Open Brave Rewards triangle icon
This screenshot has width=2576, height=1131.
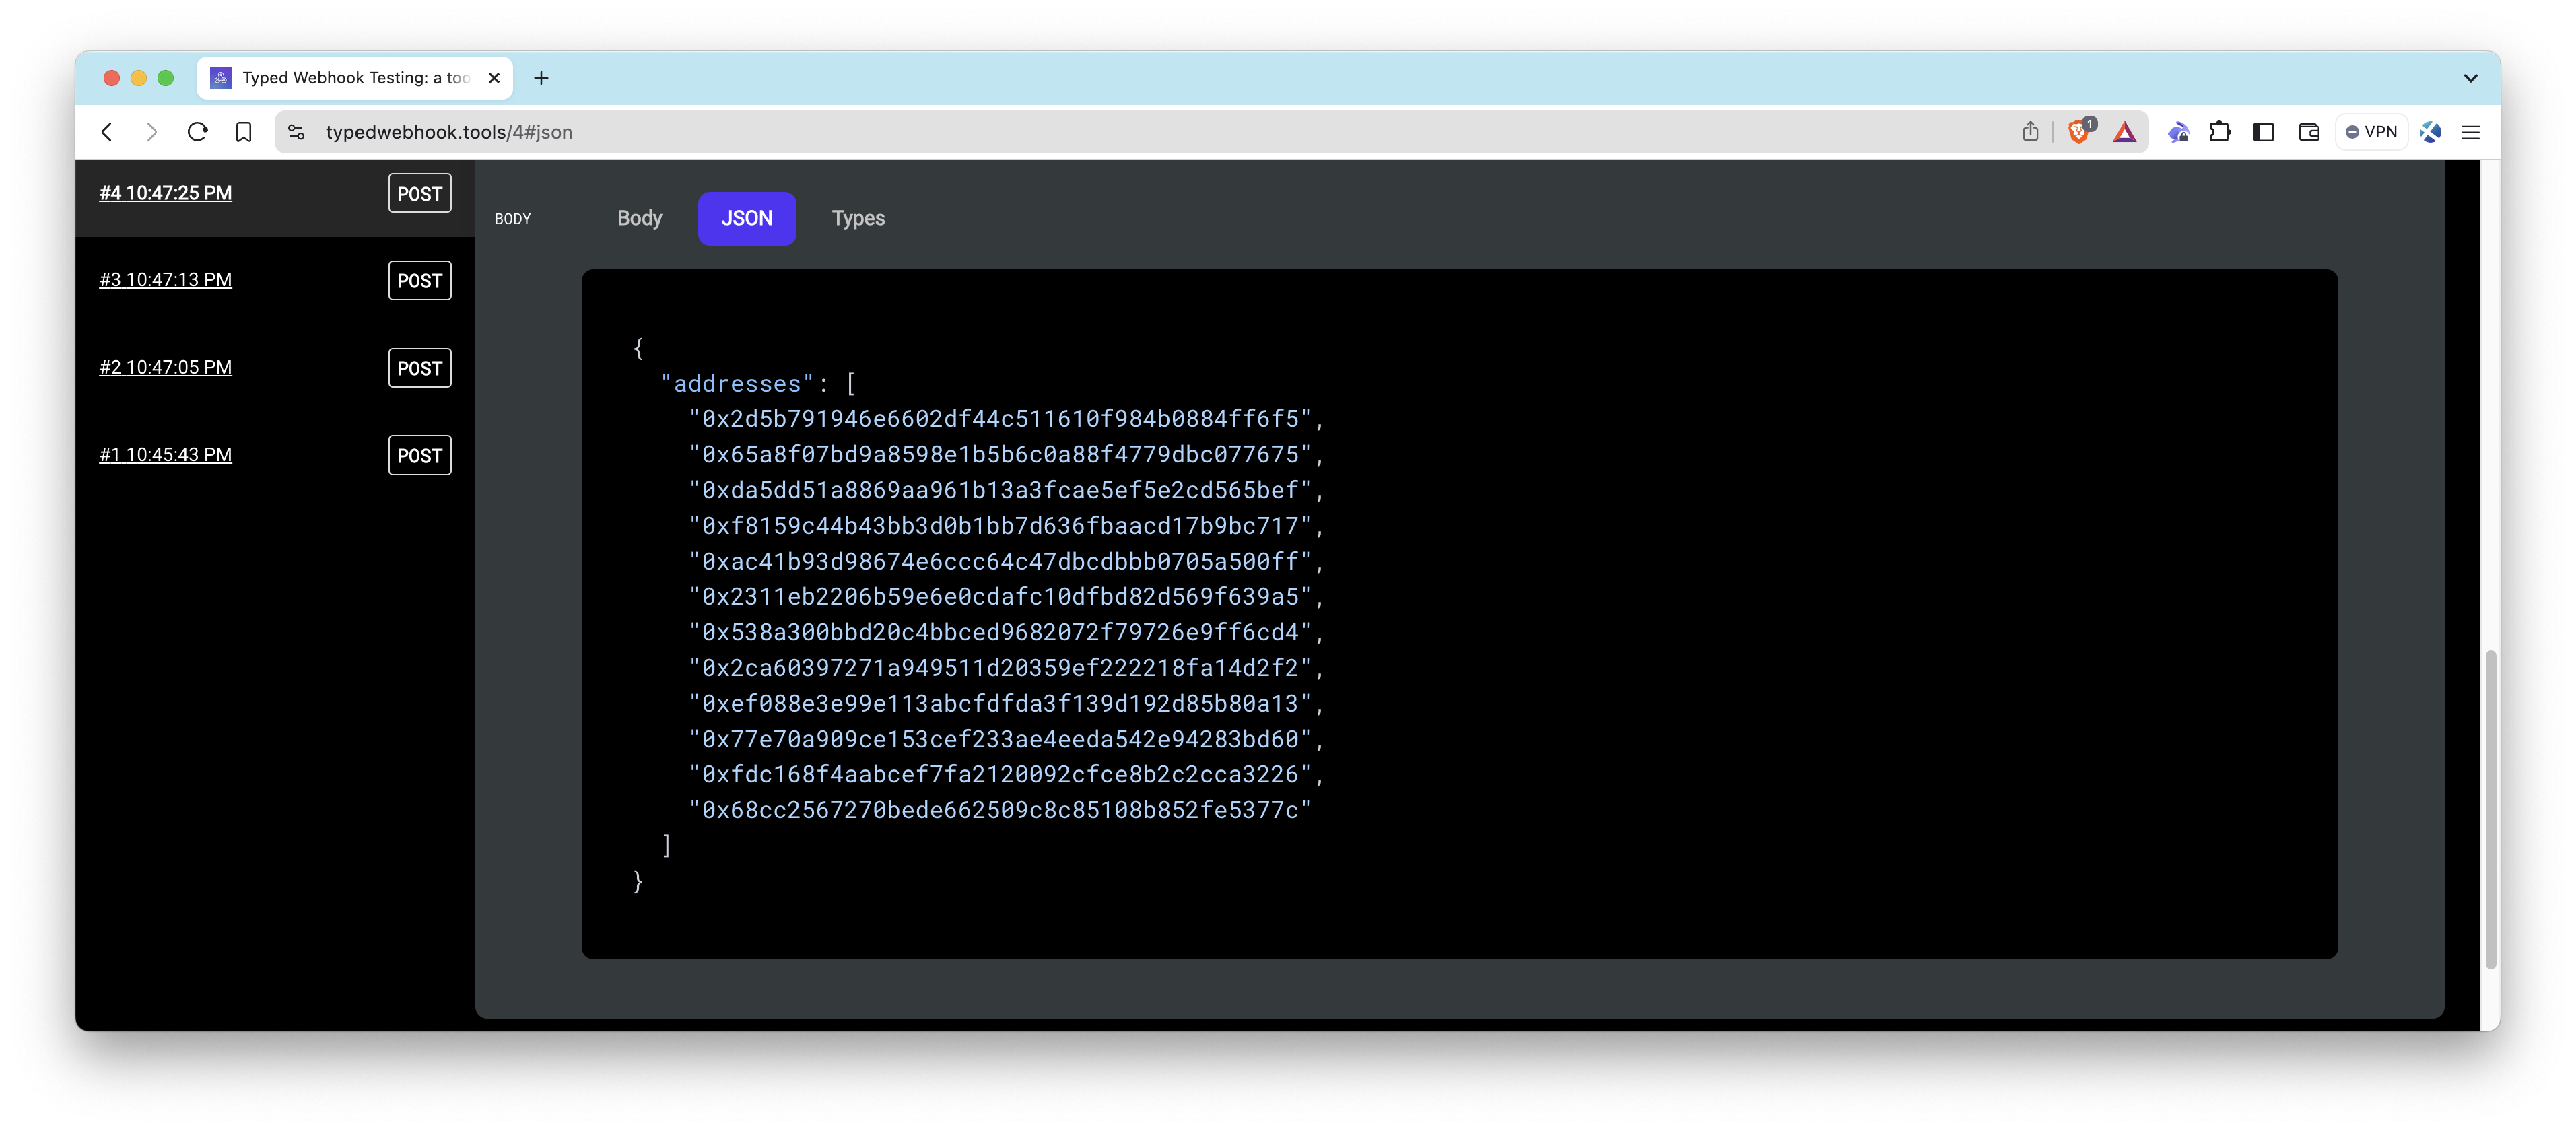2125,132
